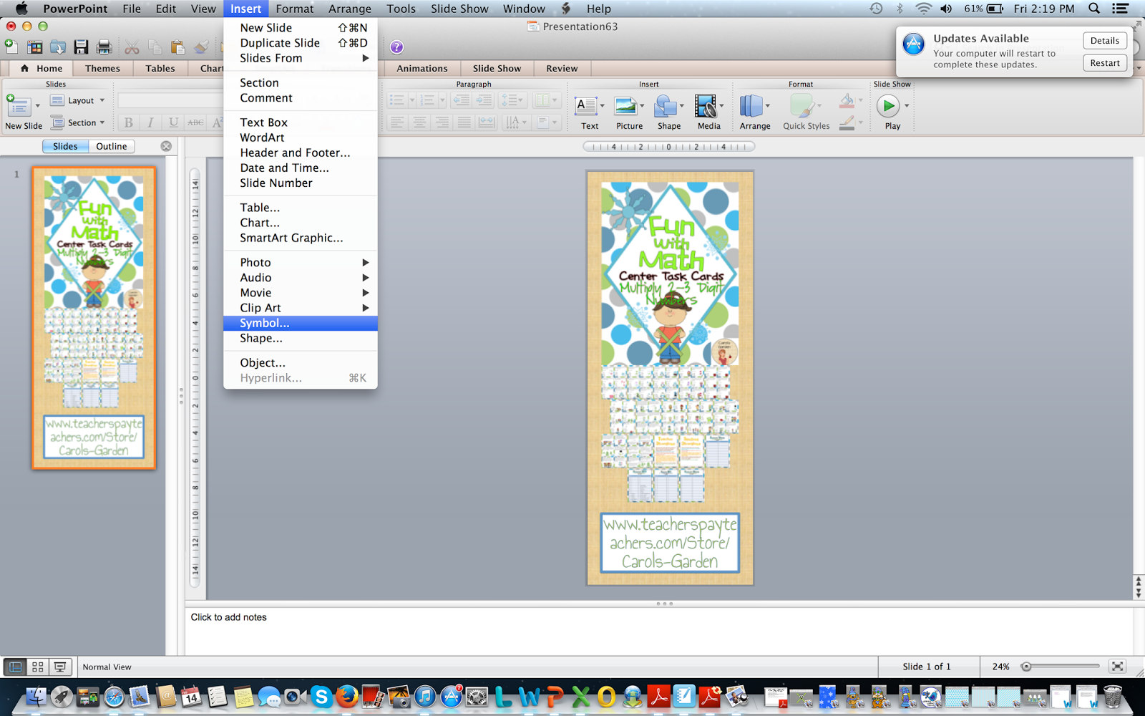The image size is (1145, 716).
Task: Open the Section dropdown in ribbon
Action: 78,122
